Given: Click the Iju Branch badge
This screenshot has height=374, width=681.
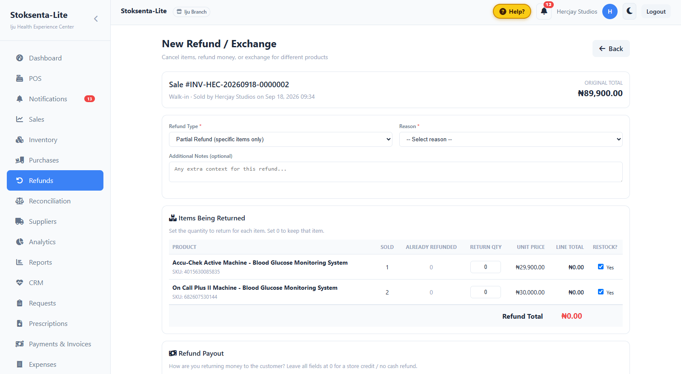Looking at the screenshot, I should (x=192, y=12).
